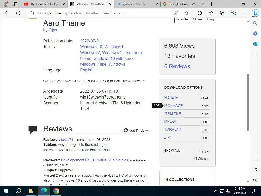261x196 pixels.
Task: Go back using the back arrow
Action: [x=7, y=13]
